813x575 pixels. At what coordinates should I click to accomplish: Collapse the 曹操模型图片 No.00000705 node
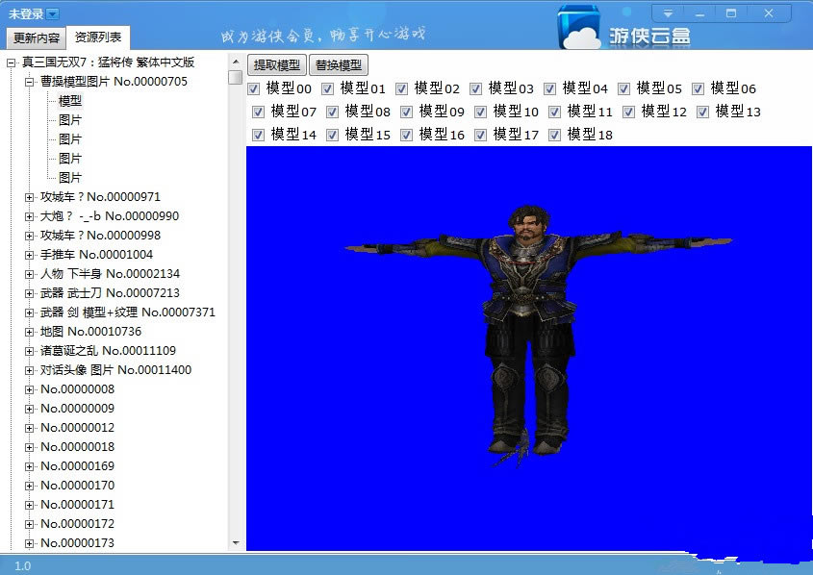[x=30, y=82]
